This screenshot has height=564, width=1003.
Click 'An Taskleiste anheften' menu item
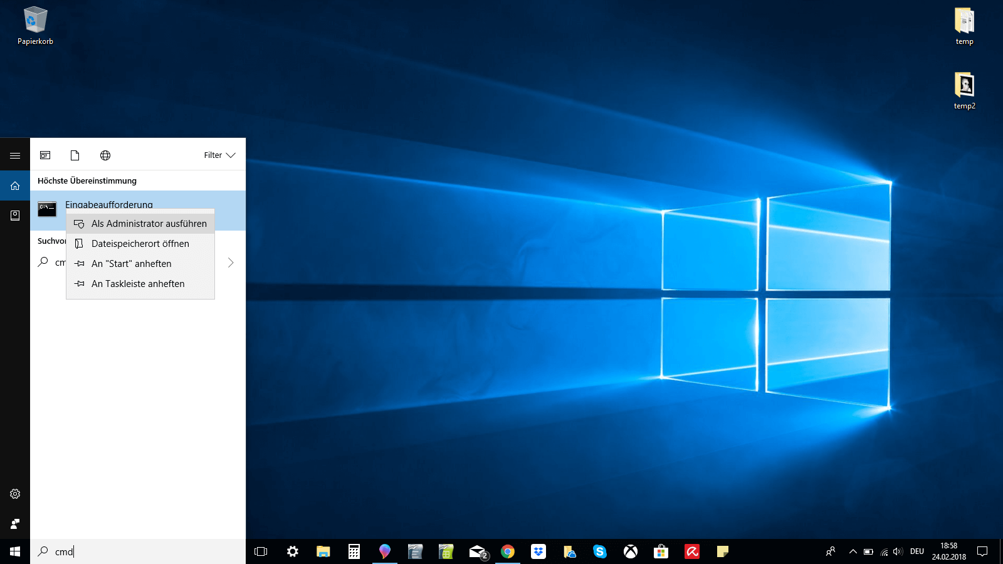point(138,284)
